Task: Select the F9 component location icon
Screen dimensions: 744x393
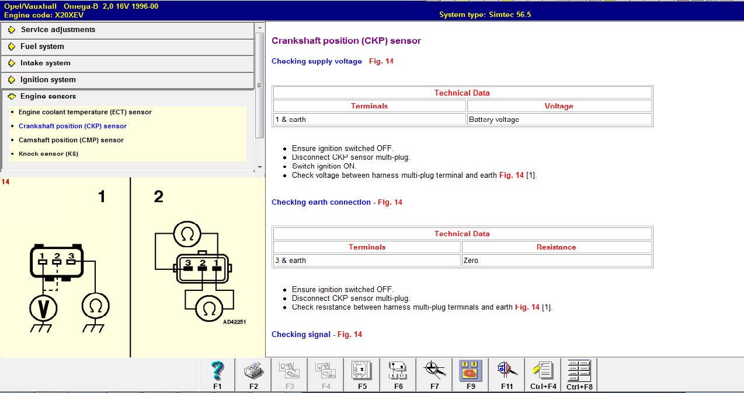Action: (x=470, y=374)
